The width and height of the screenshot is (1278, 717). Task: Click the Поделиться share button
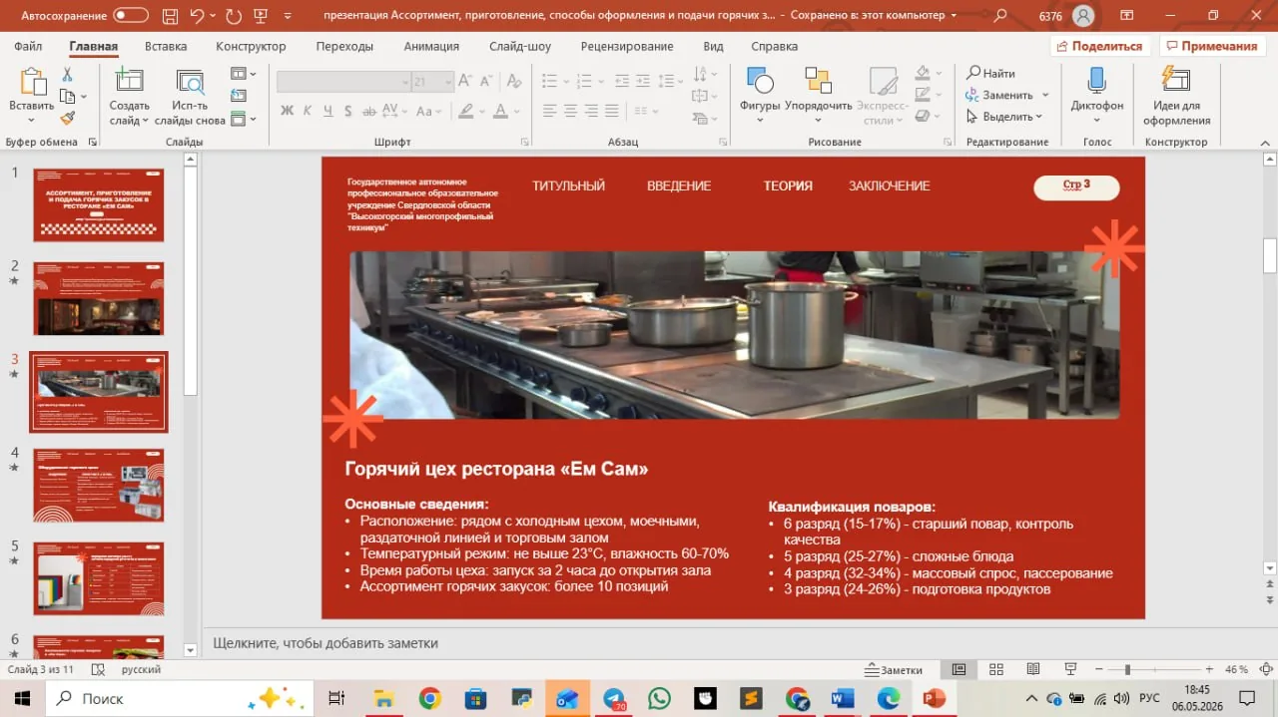click(1101, 46)
